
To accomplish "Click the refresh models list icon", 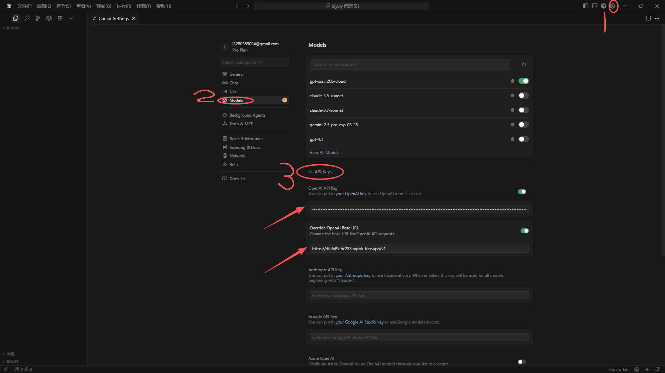I will point(524,64).
